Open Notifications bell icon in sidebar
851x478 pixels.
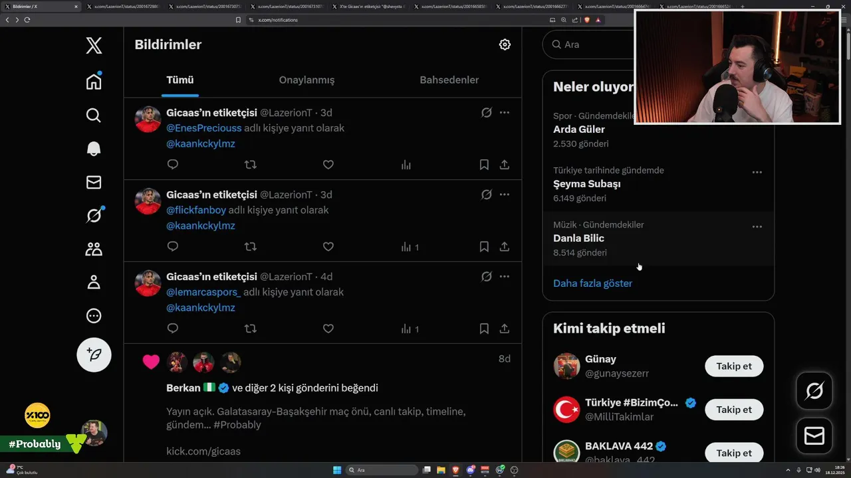coord(94,149)
